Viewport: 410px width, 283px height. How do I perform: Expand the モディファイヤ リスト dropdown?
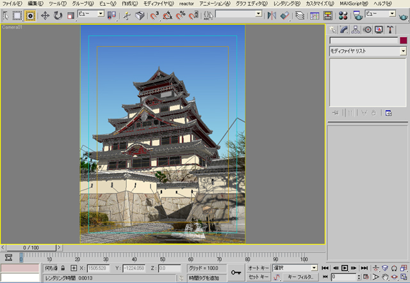[x=402, y=50]
